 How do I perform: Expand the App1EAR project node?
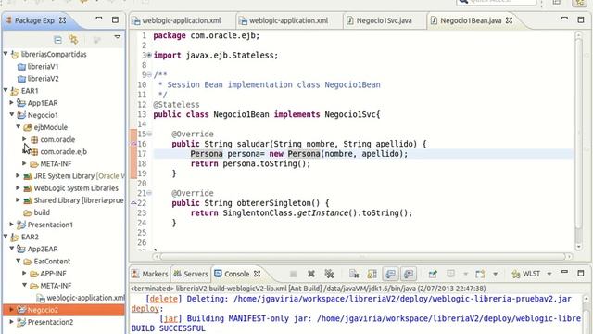point(12,102)
